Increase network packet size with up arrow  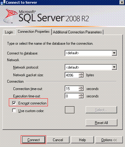click(x=81, y=74)
